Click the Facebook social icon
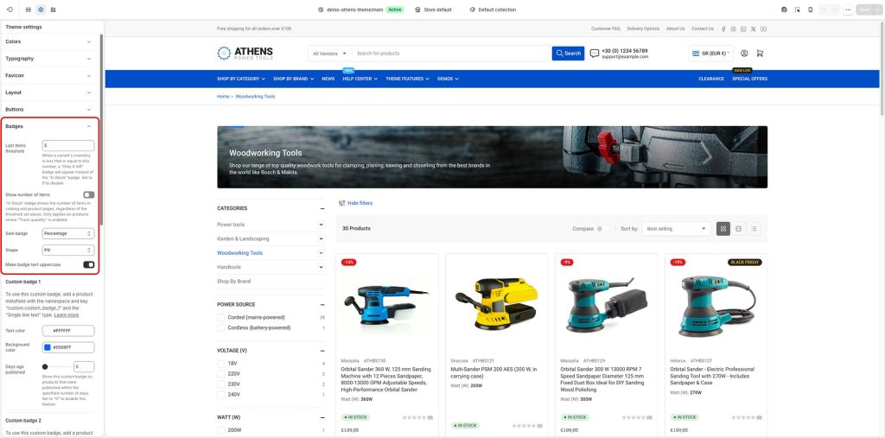The image size is (885, 438). [x=724, y=29]
